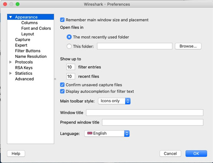Select Name Resolution settings
The image size is (213, 163).
(31, 57)
